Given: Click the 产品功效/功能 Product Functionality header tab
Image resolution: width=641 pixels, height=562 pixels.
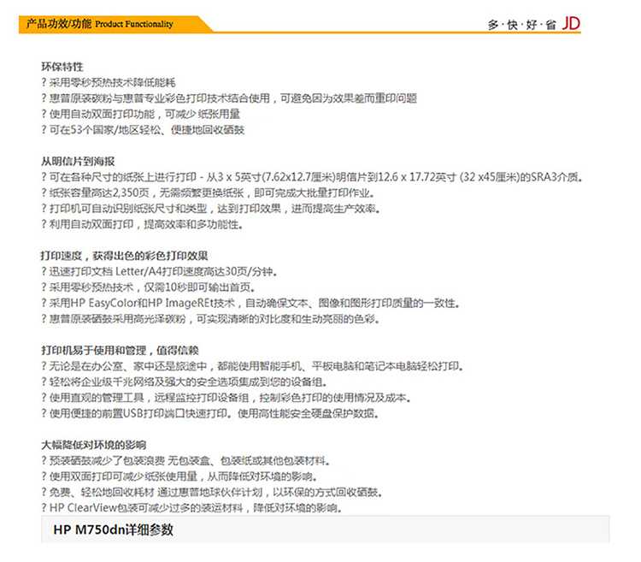Looking at the screenshot, I should [x=99, y=24].
